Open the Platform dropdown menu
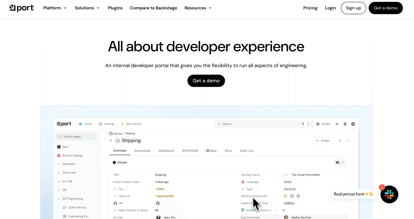This screenshot has width=414, height=219. tap(55, 8)
